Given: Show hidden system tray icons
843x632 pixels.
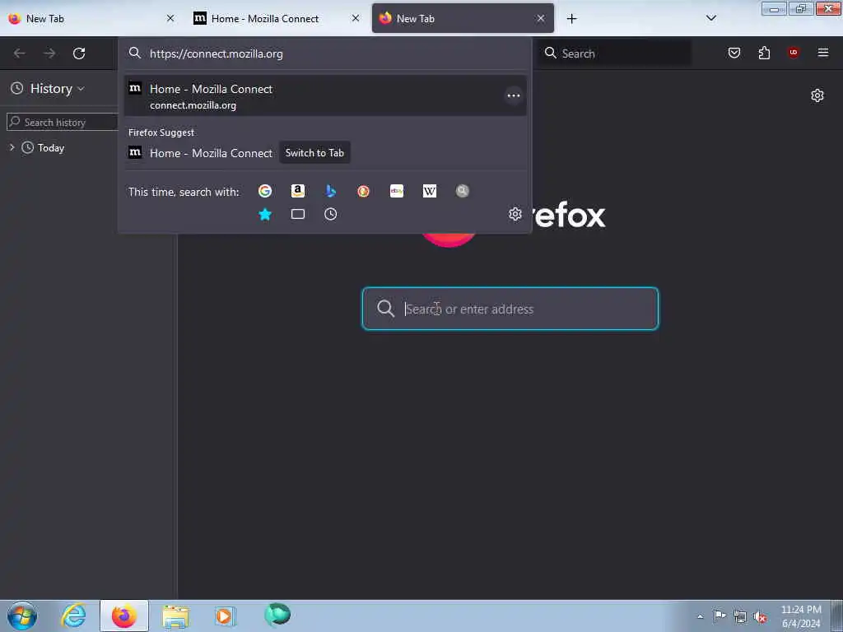Looking at the screenshot, I should click(x=700, y=616).
